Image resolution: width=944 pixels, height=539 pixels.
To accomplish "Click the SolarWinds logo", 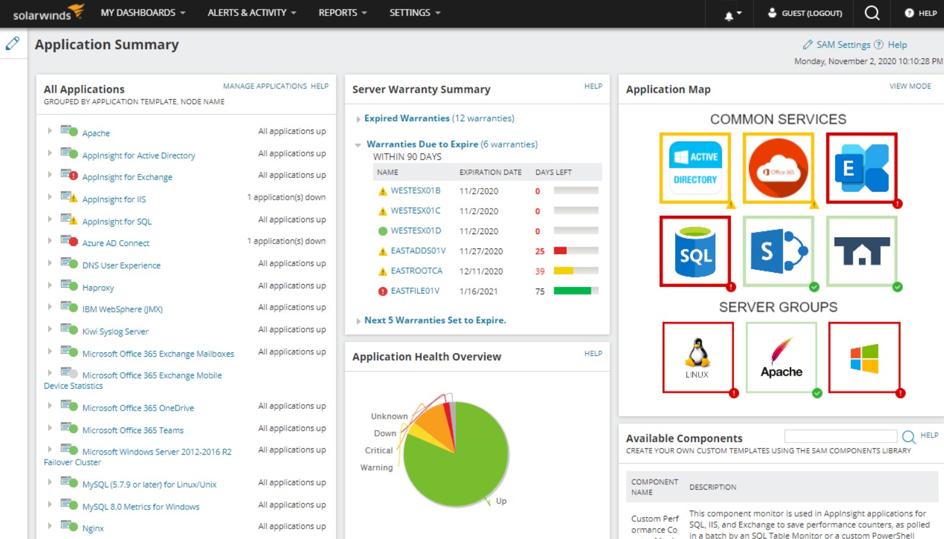I will point(49,12).
